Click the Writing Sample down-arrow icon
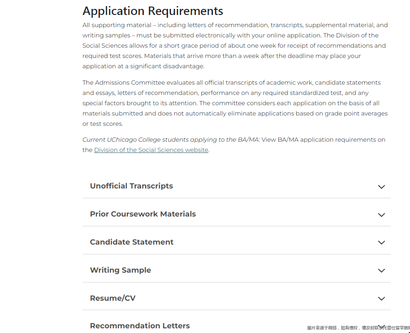 pos(381,270)
